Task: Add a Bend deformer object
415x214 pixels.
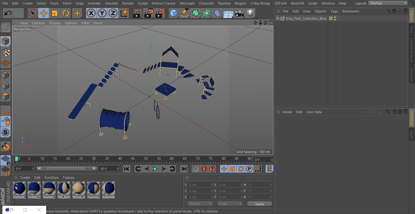Action: pos(218,13)
